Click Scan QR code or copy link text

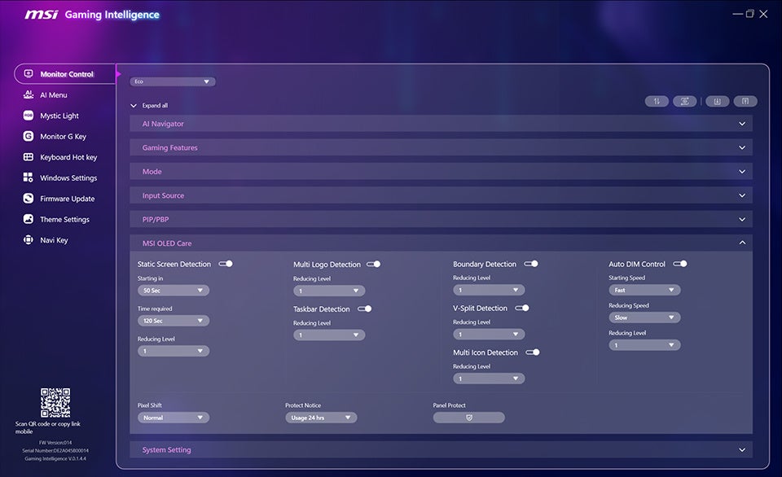[47, 427]
